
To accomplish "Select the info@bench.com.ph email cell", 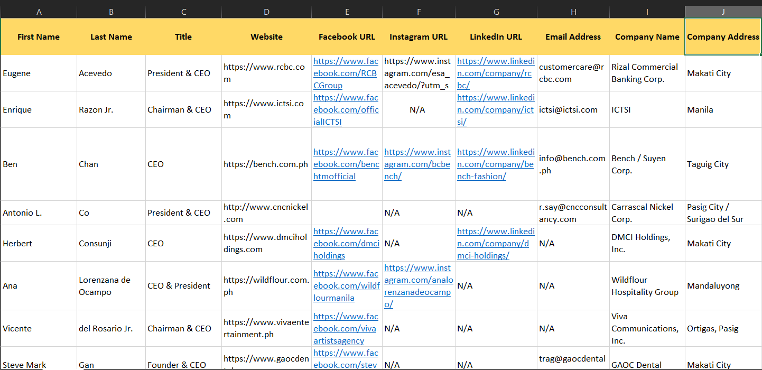I will (573, 164).
